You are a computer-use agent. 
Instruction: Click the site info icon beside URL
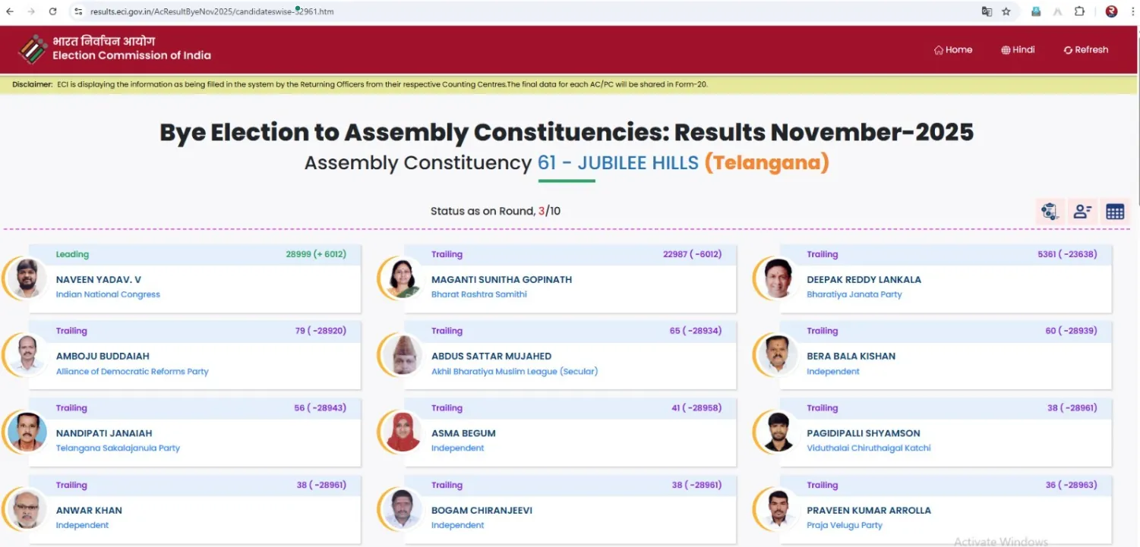(x=78, y=11)
